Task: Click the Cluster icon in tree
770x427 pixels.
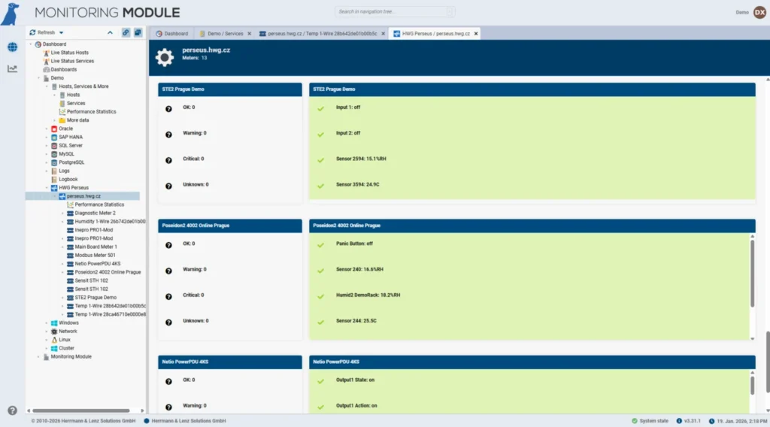Action: (54, 349)
